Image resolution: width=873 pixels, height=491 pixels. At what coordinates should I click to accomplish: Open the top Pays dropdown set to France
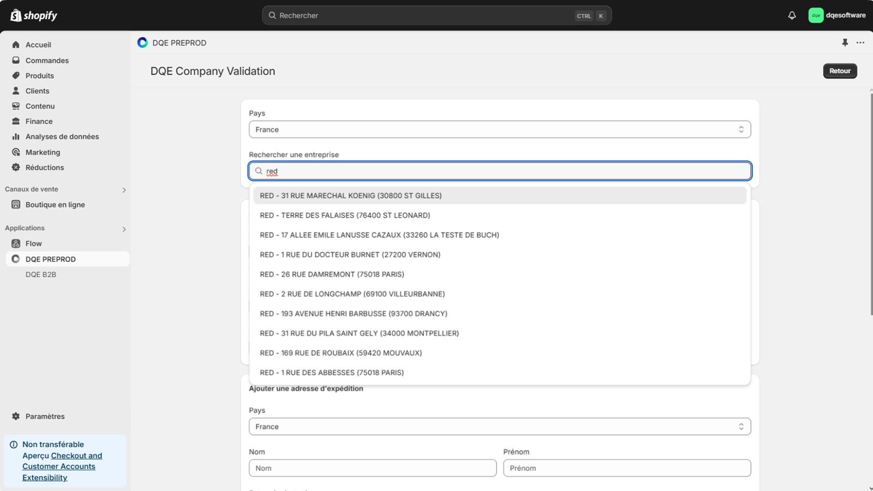click(x=500, y=129)
